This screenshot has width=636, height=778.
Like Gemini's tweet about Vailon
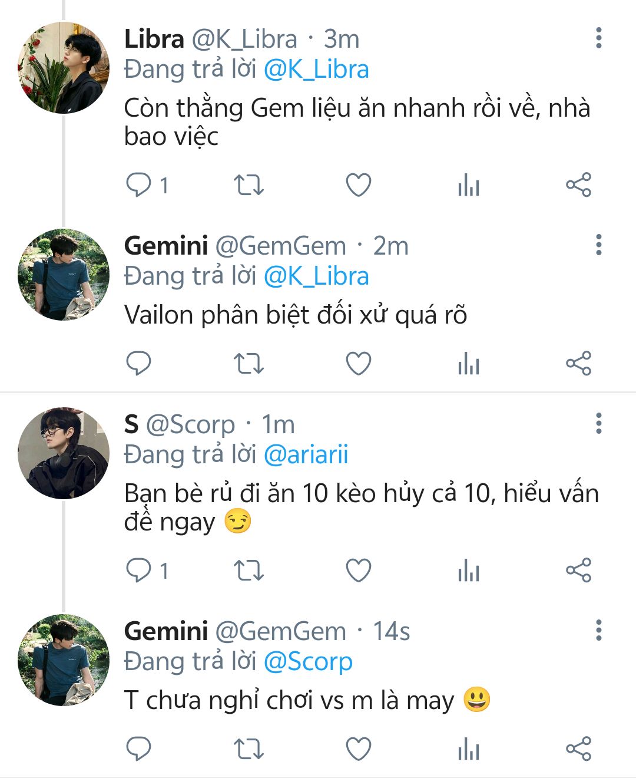[358, 363]
